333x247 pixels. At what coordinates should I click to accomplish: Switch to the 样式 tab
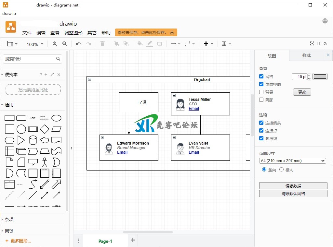306,55
